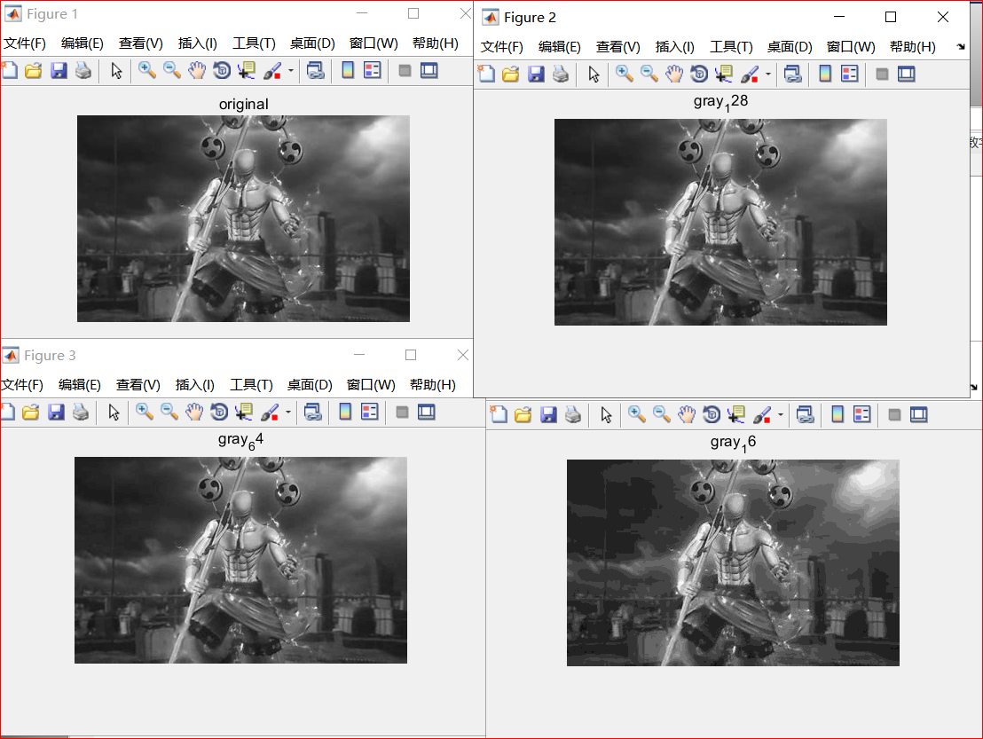The width and height of the screenshot is (983, 739).
Task: Select Rotate 3D tool in Figure 2
Action: 699,74
